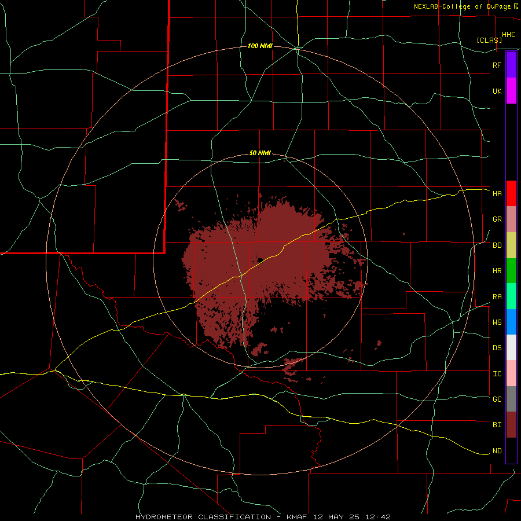Click the UK legend label
Screen dimensions: 521x521
pyautogui.click(x=497, y=91)
